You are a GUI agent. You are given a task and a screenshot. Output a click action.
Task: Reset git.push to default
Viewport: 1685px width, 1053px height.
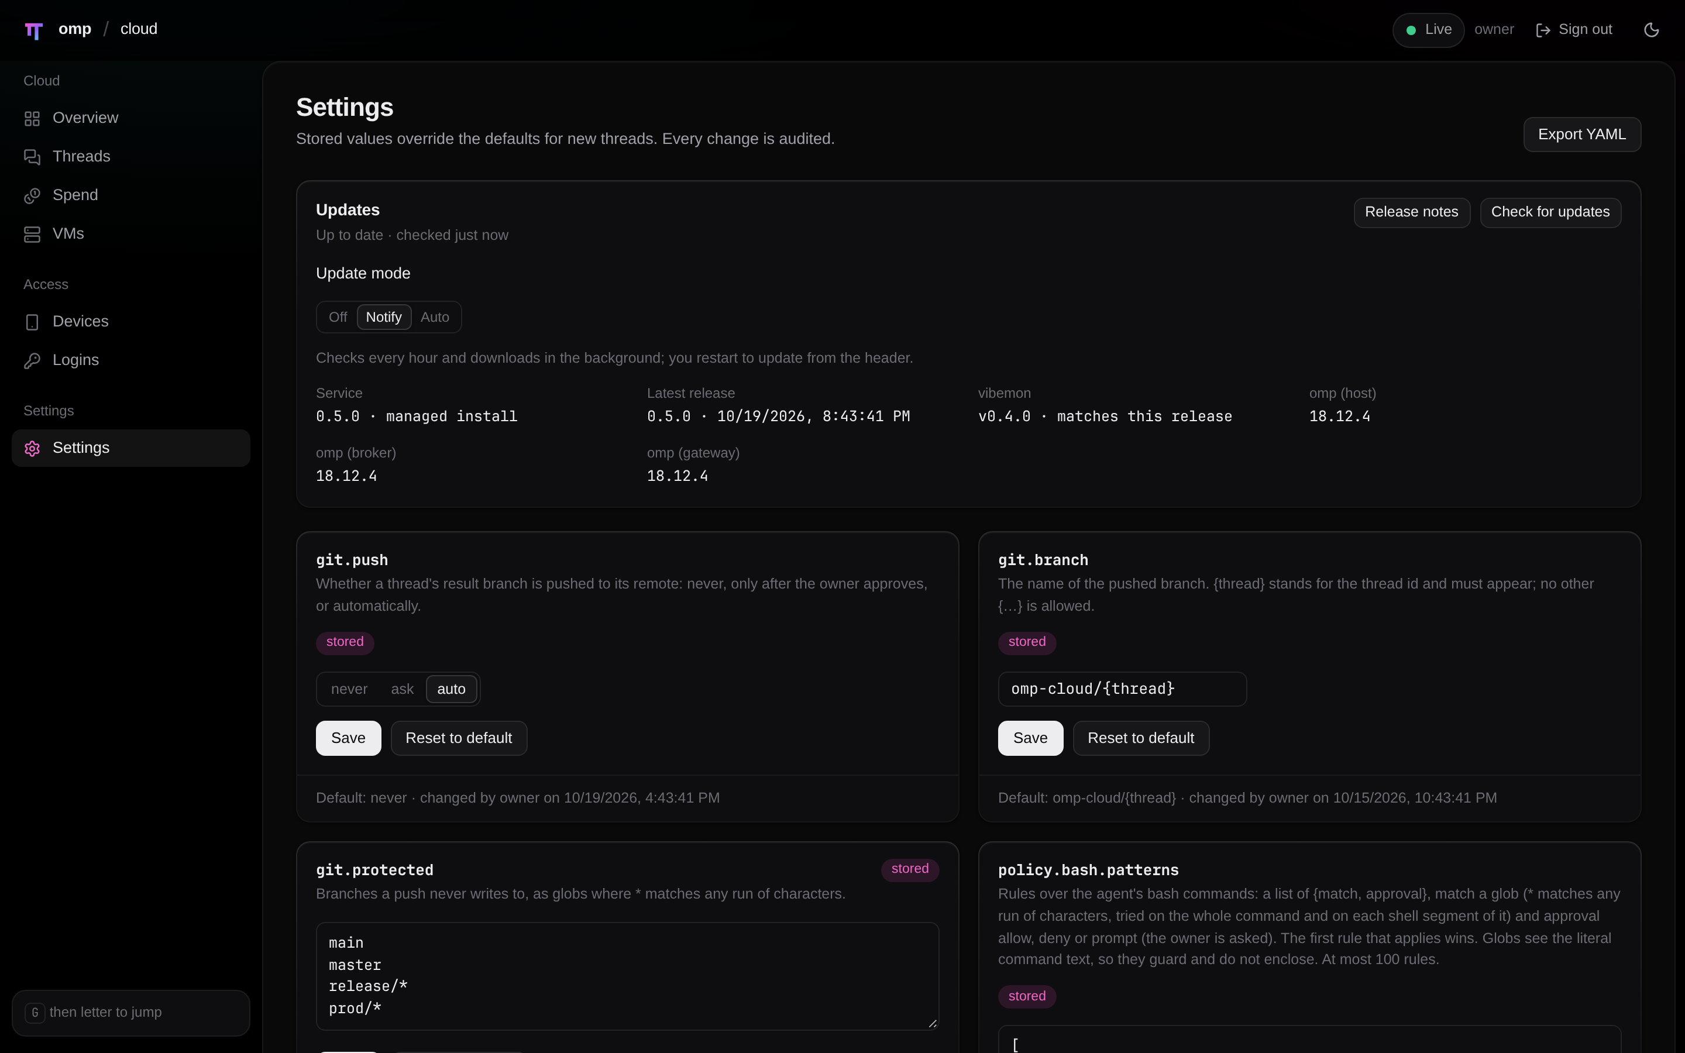pyautogui.click(x=459, y=738)
